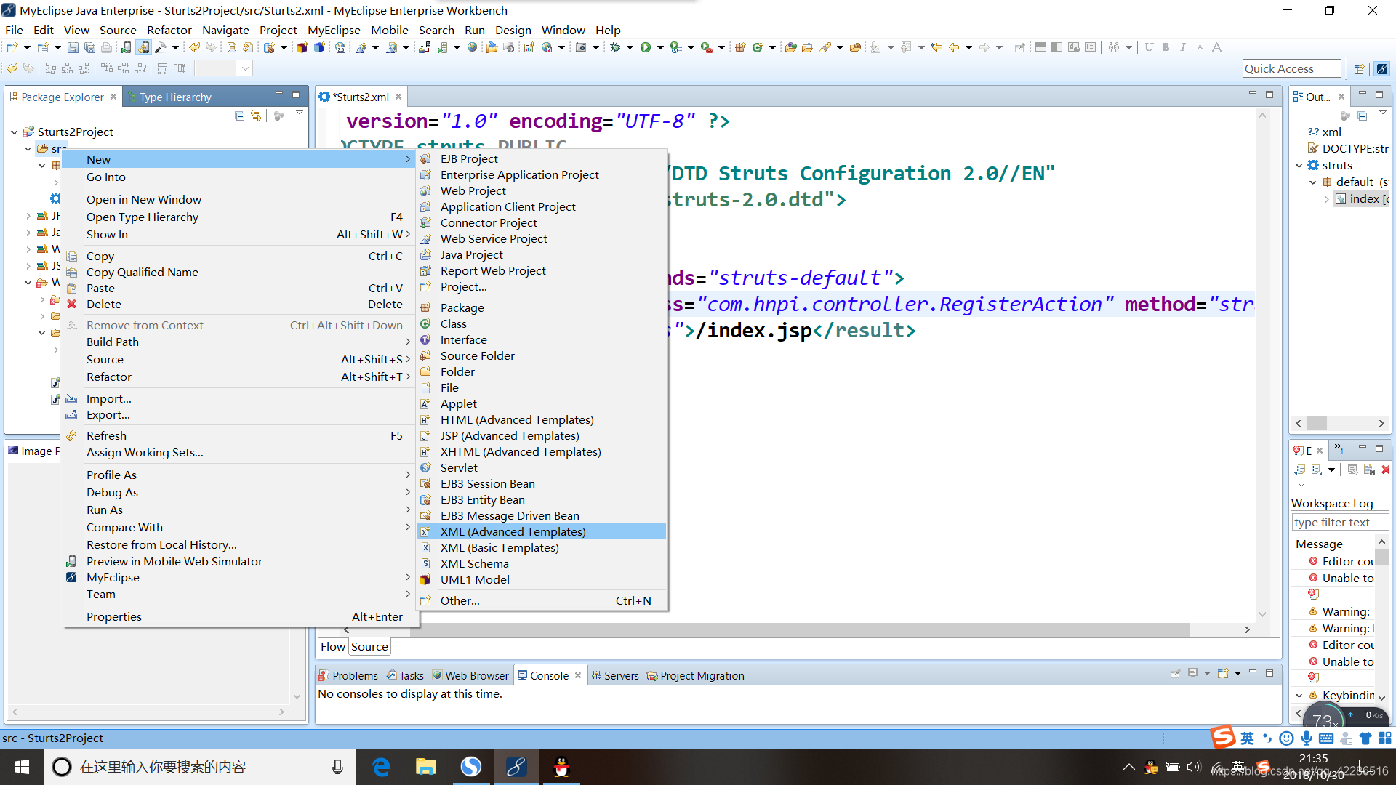The height and width of the screenshot is (785, 1396).
Task: Open the Servers tab
Action: coord(615,676)
